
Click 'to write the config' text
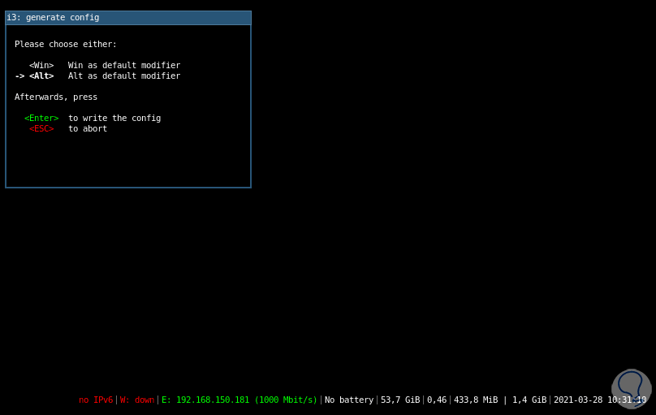[x=114, y=118]
